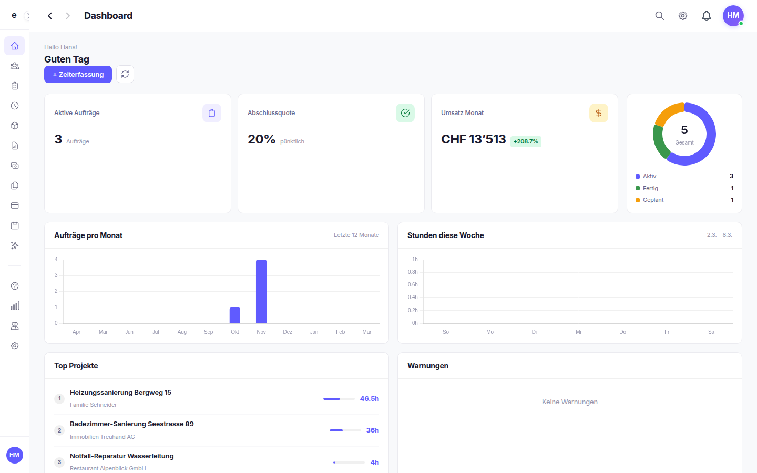757x473 pixels.
Task: Click 'Restaurant Alpenblick GmbH' client name
Action: 108,468
